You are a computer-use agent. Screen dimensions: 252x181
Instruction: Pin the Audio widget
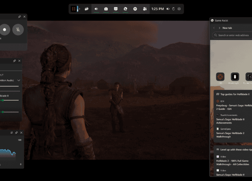coord(15,61)
